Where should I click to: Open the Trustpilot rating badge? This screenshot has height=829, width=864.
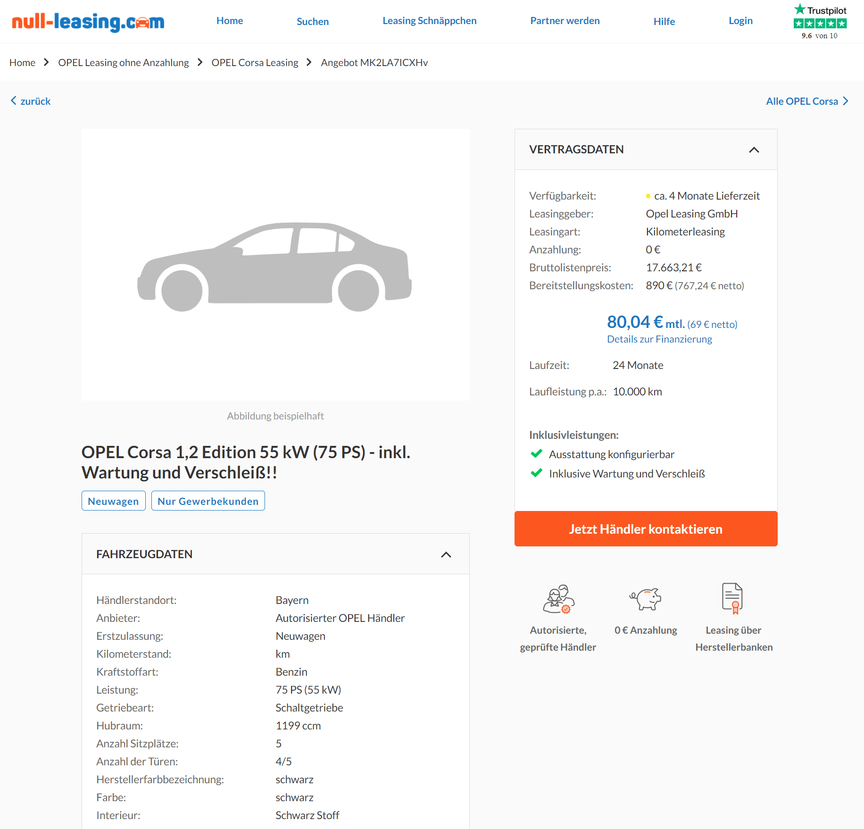820,22
